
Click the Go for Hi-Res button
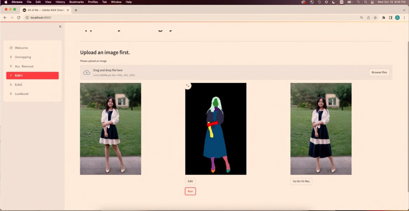(301, 181)
